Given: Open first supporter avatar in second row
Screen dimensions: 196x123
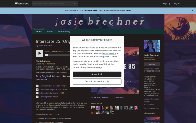Looking at the screenshot, I should tap(93, 112).
